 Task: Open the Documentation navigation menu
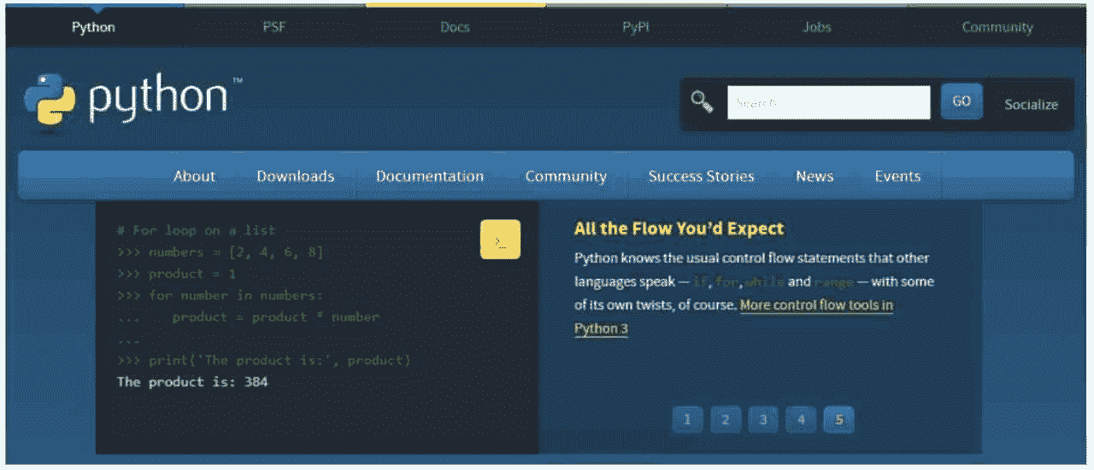click(429, 177)
